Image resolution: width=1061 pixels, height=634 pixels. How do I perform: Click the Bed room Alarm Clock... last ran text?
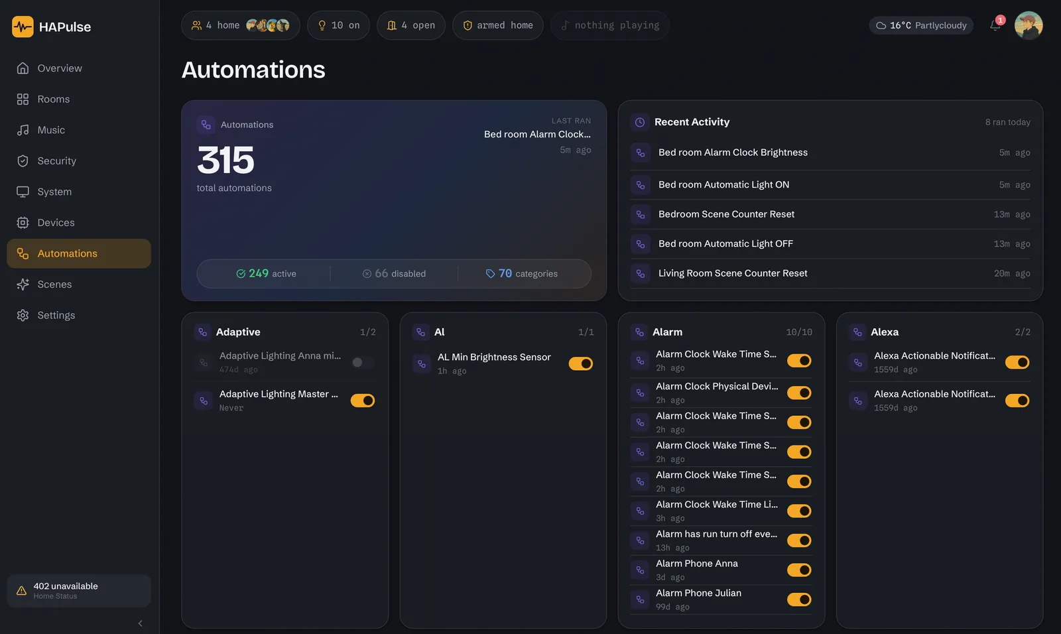click(537, 135)
